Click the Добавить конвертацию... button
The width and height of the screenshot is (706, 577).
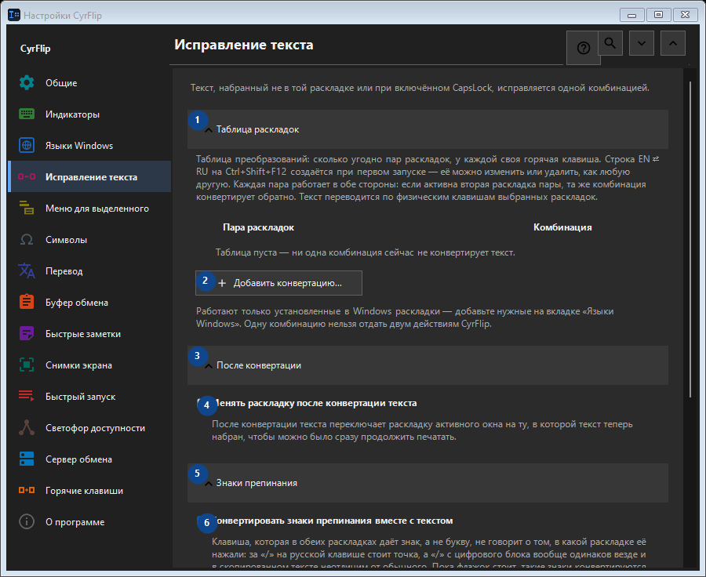[278, 283]
